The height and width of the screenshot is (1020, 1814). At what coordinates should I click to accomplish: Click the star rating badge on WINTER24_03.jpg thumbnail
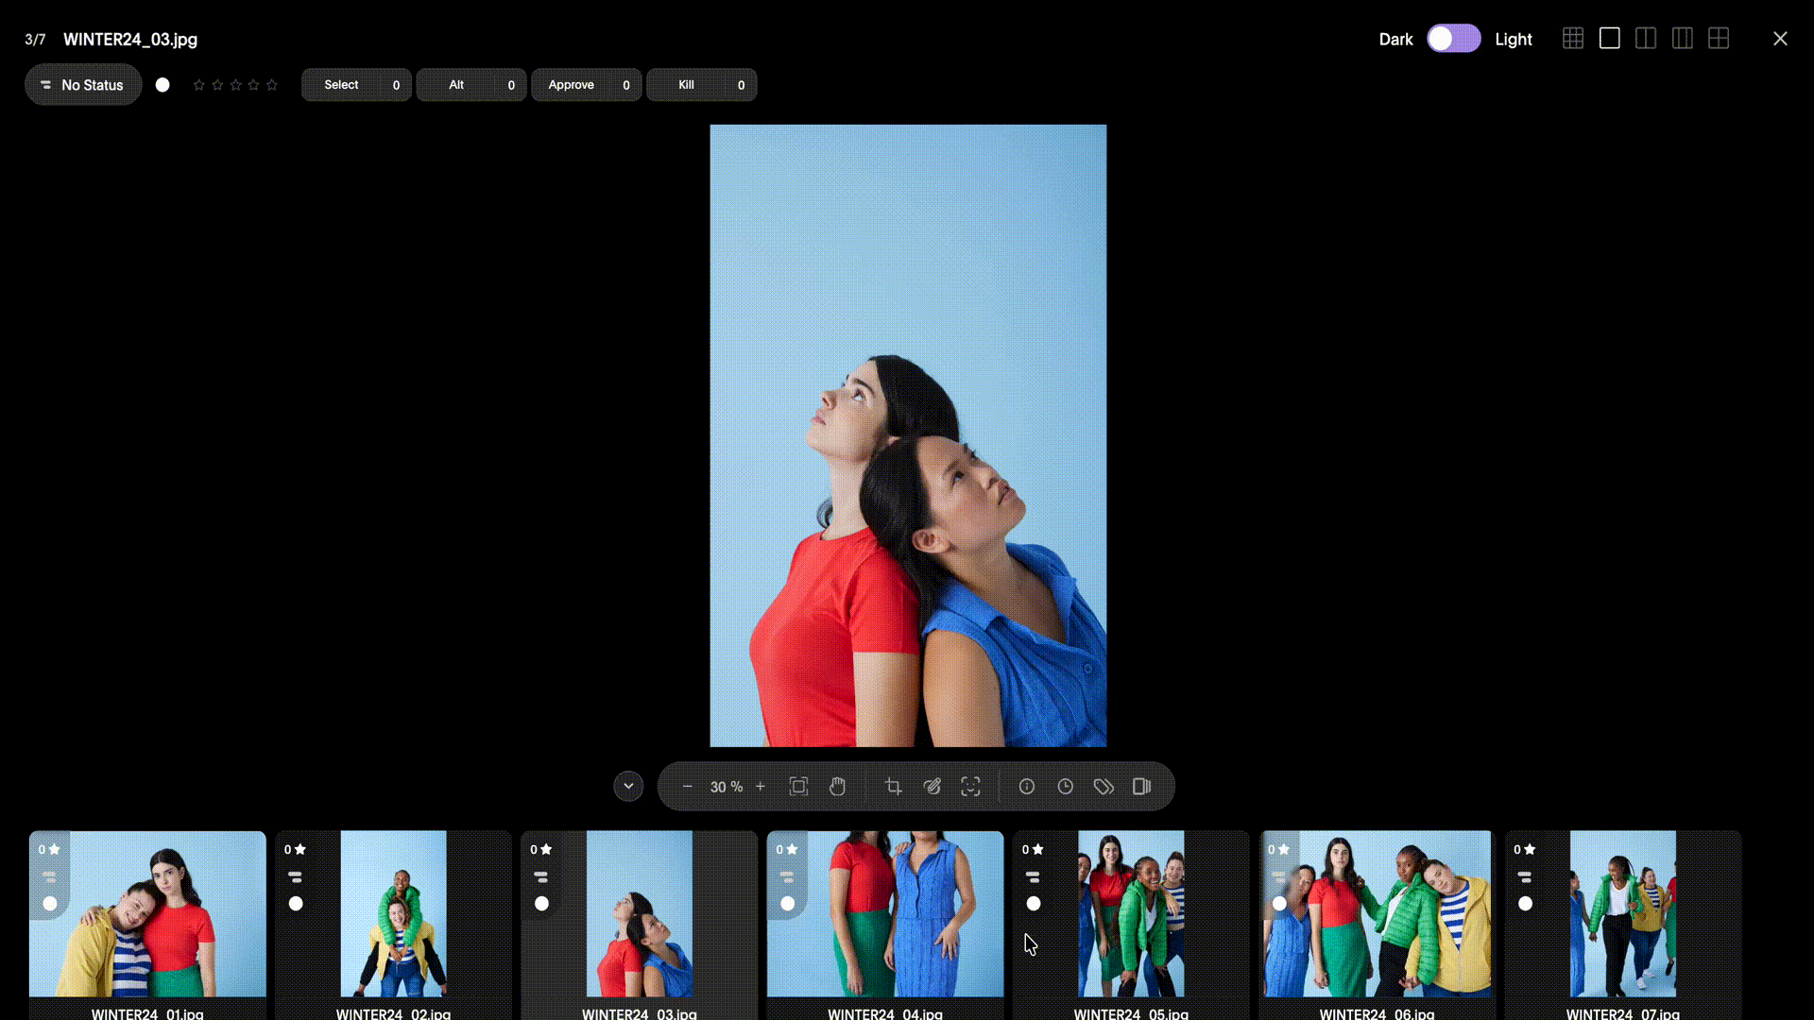click(541, 850)
